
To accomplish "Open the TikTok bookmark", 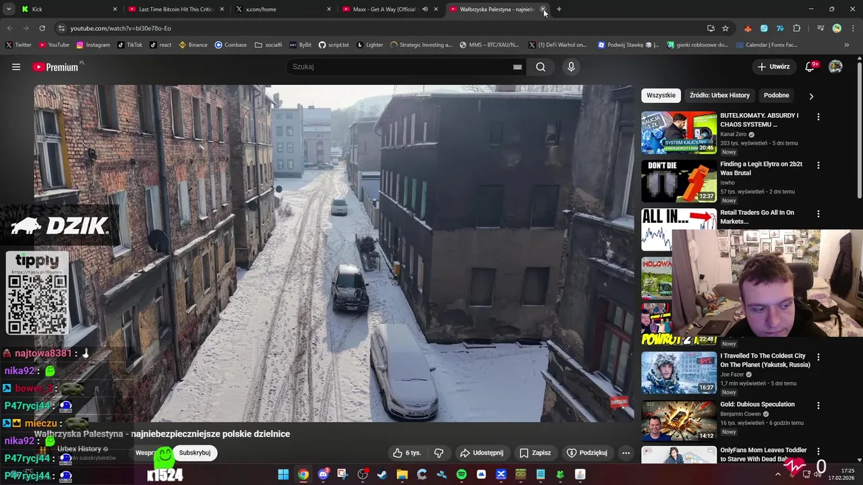I will [x=129, y=45].
